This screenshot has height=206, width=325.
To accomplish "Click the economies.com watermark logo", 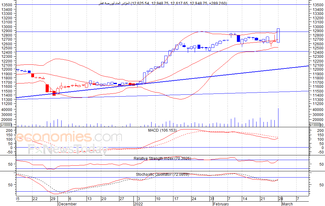I will click(x=69, y=137).
